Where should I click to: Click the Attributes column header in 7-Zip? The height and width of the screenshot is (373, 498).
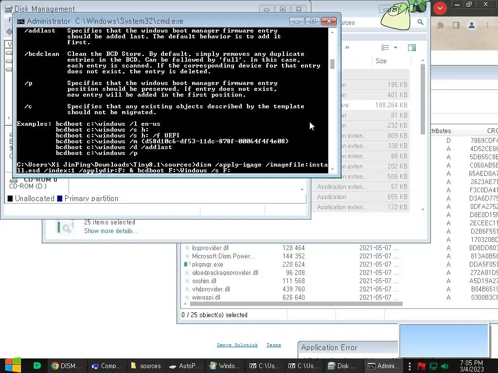coord(441,131)
